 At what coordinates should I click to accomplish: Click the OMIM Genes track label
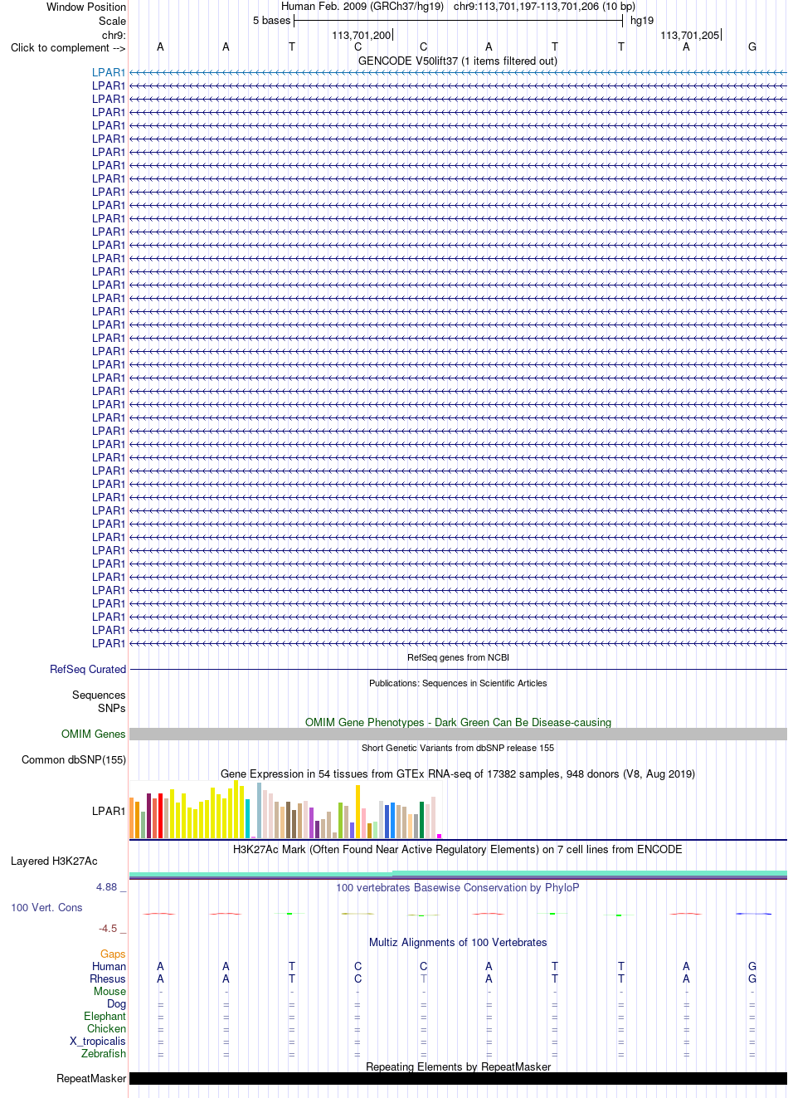tap(94, 734)
